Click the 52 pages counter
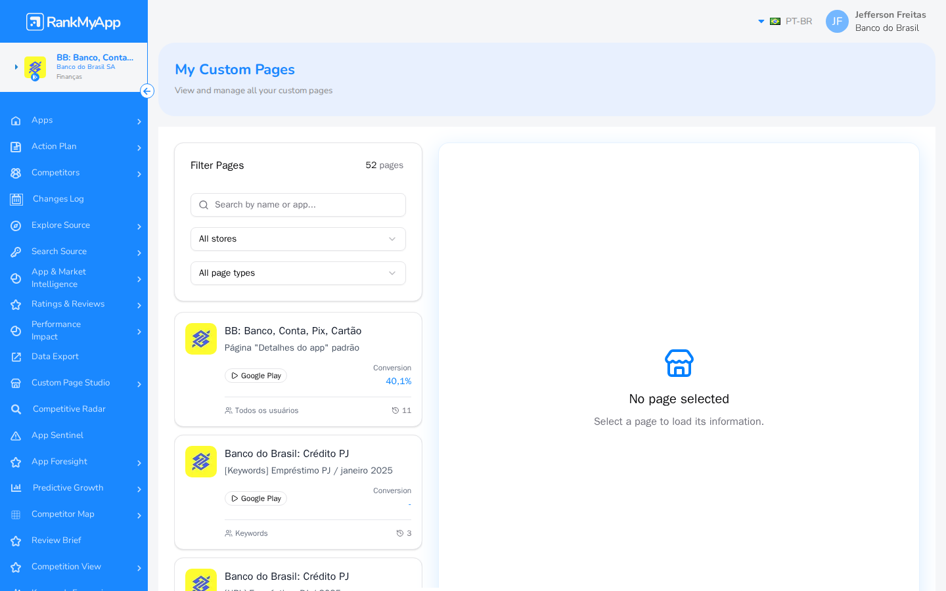 pos(384,165)
